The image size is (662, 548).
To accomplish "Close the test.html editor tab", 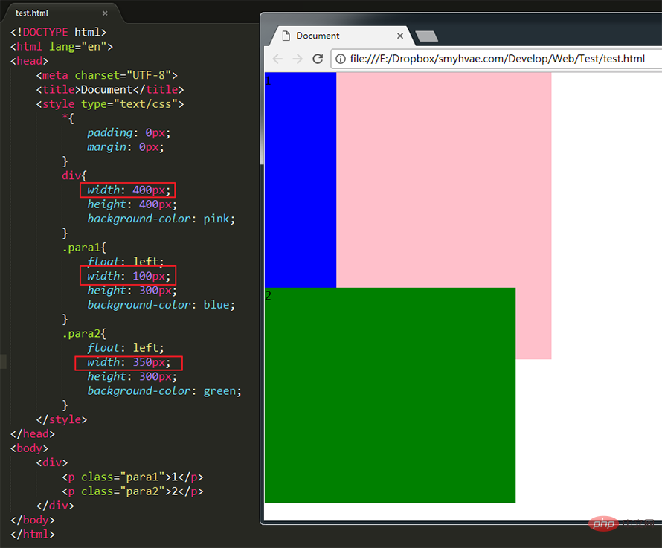I will 105,13.
